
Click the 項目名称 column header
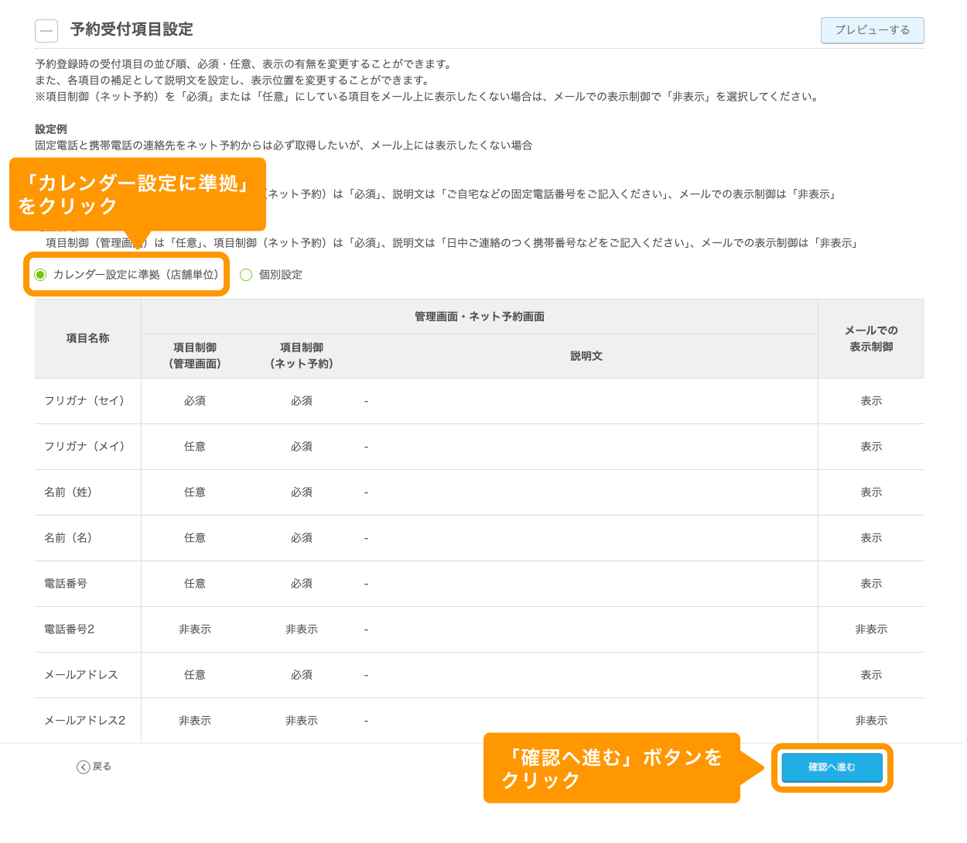click(87, 338)
